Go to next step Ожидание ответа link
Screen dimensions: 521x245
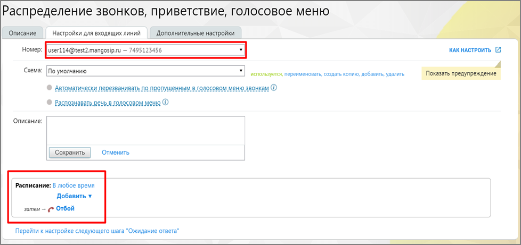[x=97, y=231]
